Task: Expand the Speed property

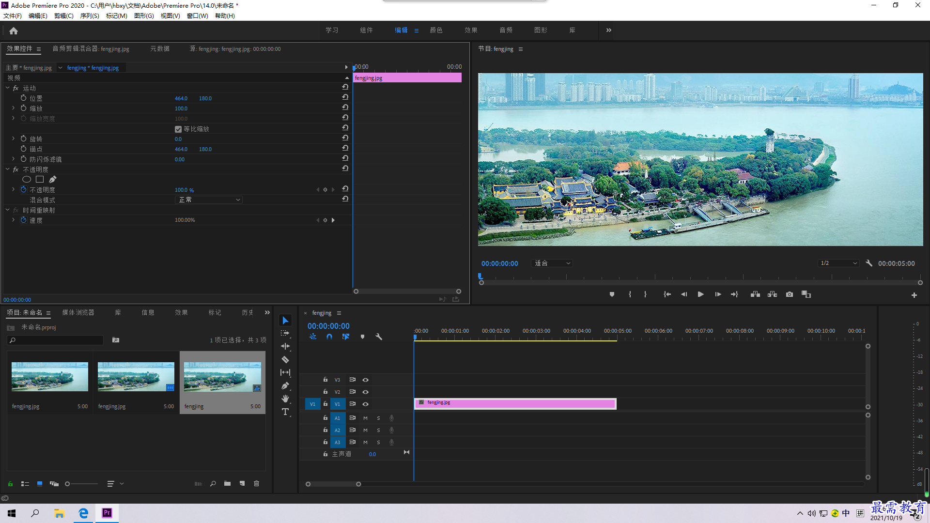Action: 13,220
